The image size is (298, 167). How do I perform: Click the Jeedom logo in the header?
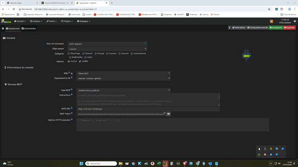[6, 21]
